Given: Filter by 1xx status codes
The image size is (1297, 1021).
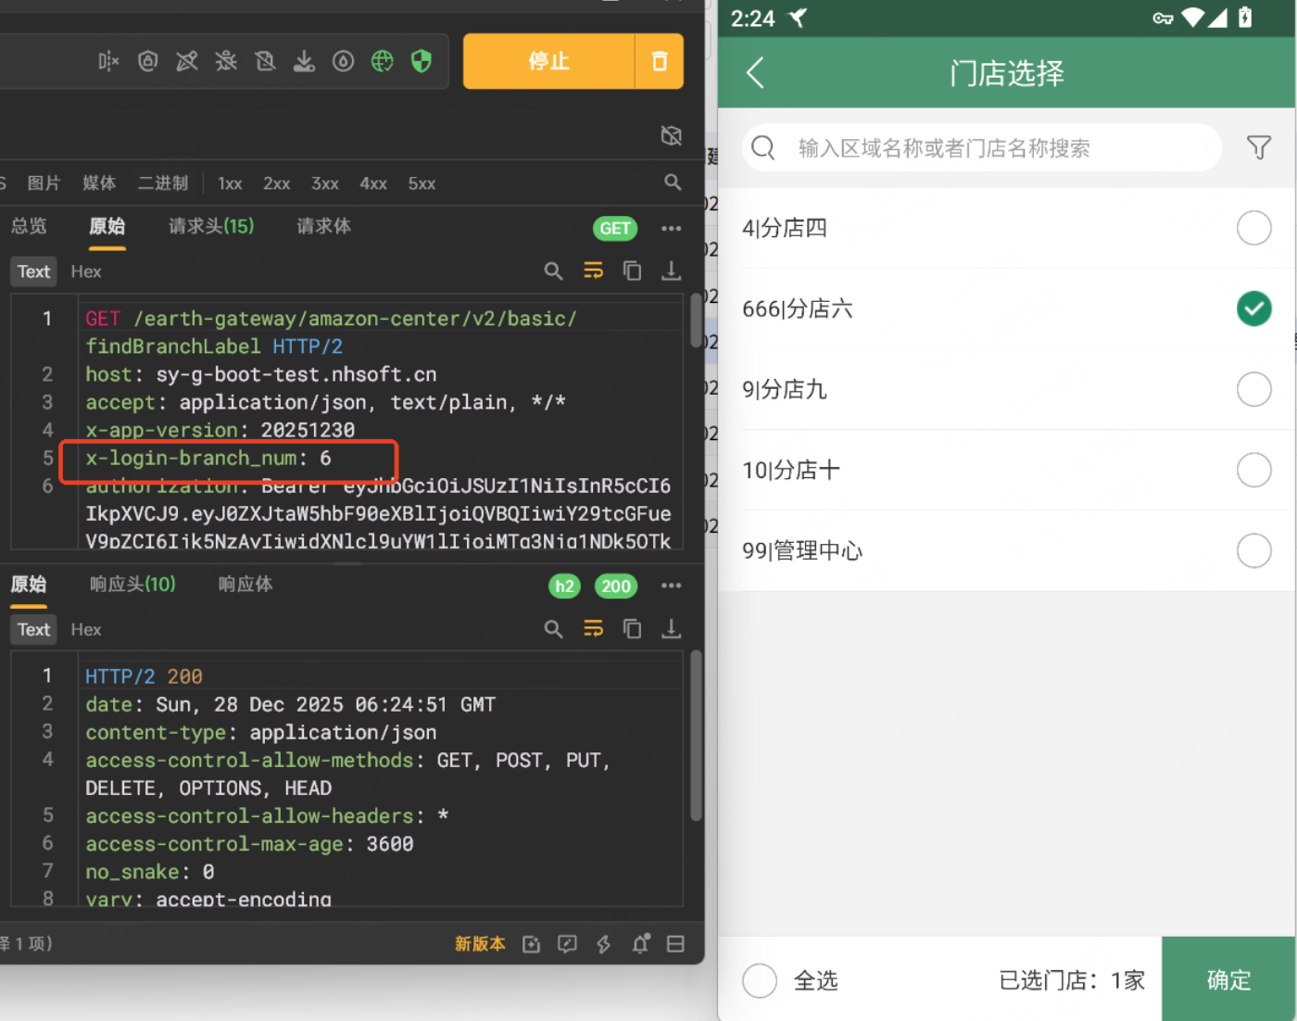Looking at the screenshot, I should click(230, 183).
